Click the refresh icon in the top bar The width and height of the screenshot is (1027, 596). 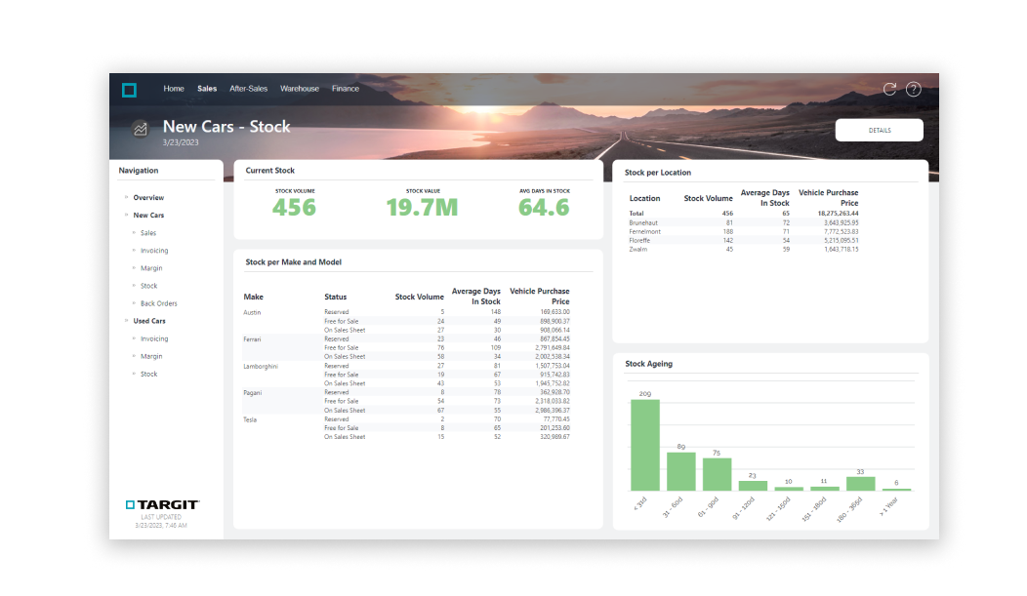click(x=889, y=89)
